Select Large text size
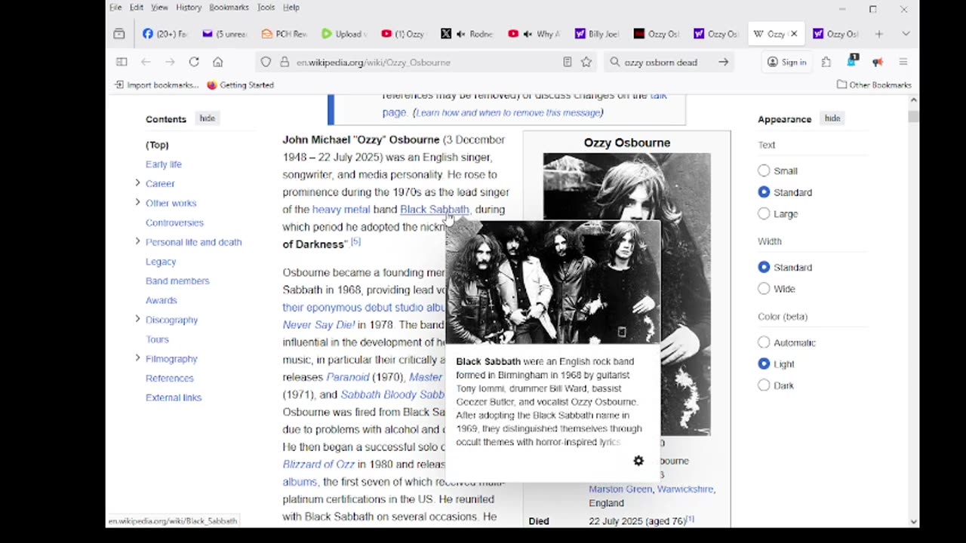Image resolution: width=966 pixels, height=543 pixels. (x=764, y=213)
